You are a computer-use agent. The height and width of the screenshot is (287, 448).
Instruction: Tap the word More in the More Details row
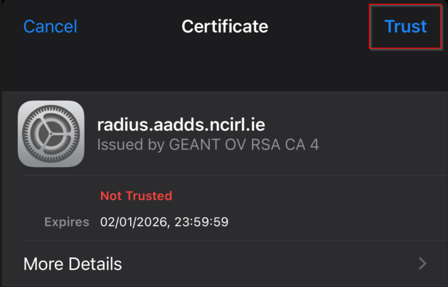tap(44, 263)
